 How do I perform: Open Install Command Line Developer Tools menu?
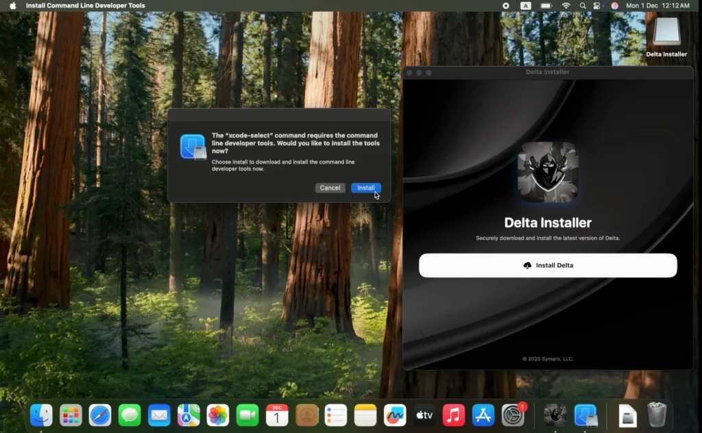[x=86, y=5]
